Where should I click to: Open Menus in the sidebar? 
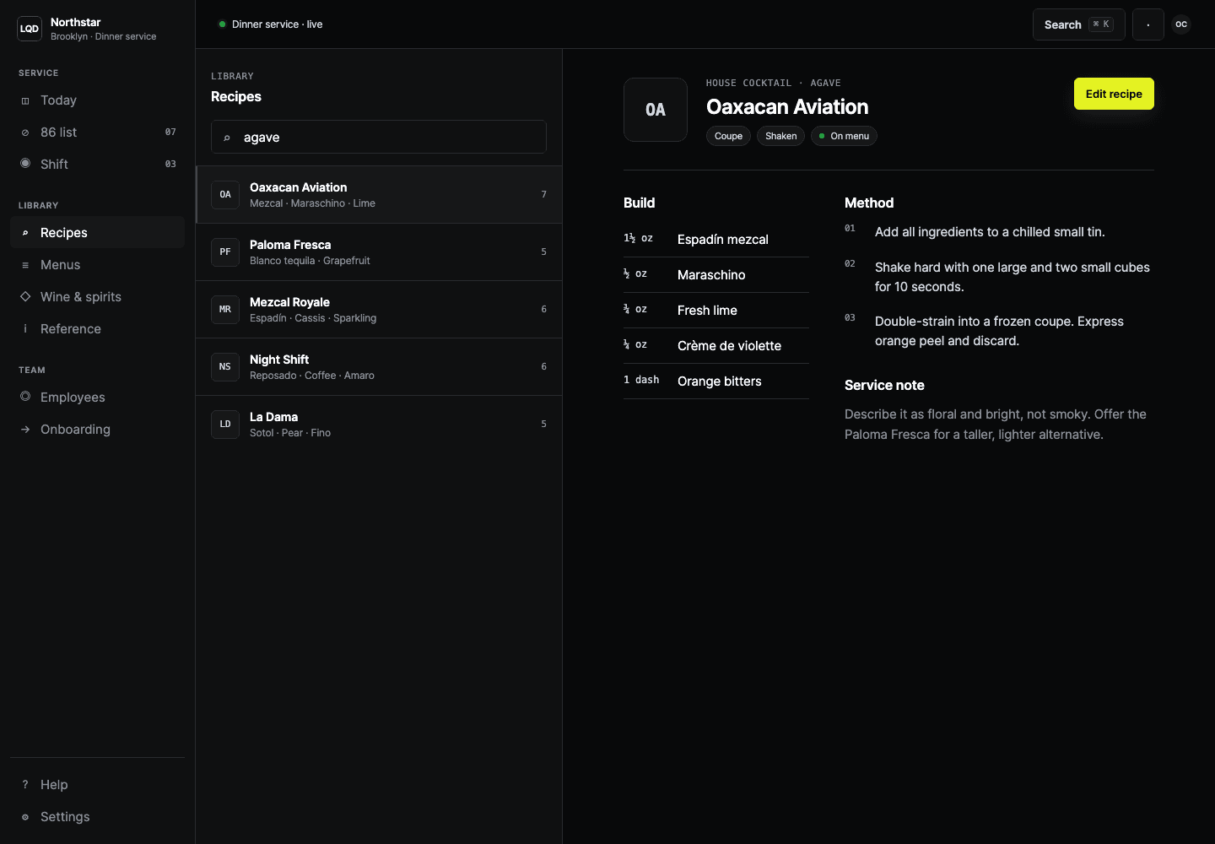98,265
